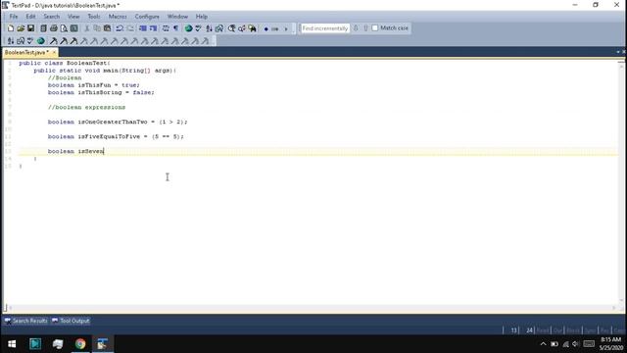The image size is (627, 353).
Task: Start macro recording with the record dot
Action: [x=265, y=28]
